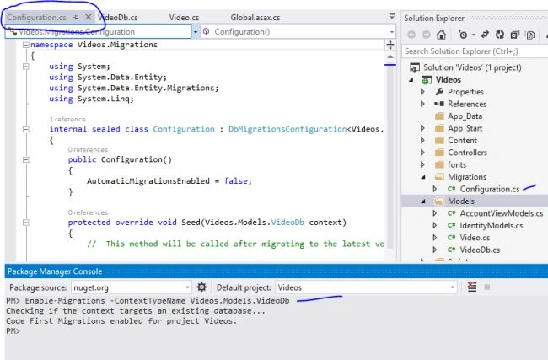Click the DbMigrationsConfiguration type in code
The image size is (548, 360).
click(x=287, y=129)
